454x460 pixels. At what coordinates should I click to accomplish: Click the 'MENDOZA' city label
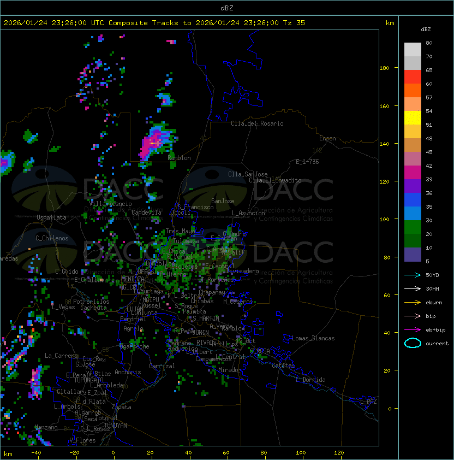tap(133, 279)
